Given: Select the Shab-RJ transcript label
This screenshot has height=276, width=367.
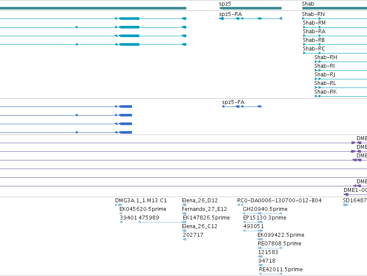Looking at the screenshot, I should [x=325, y=75].
